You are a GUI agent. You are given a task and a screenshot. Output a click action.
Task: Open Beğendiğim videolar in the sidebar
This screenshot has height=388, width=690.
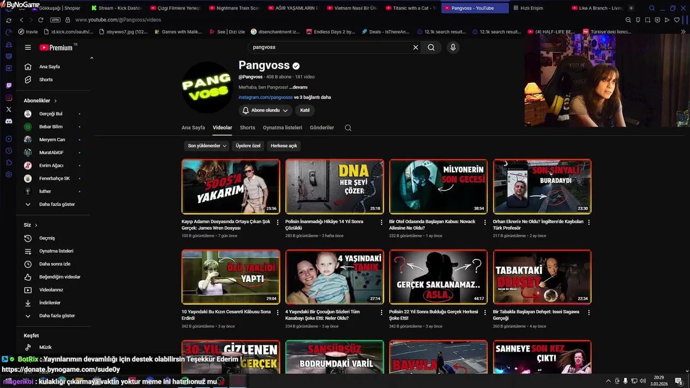point(59,277)
